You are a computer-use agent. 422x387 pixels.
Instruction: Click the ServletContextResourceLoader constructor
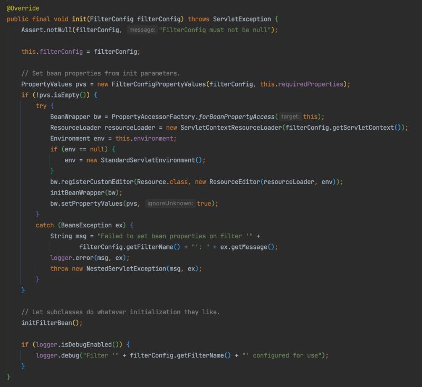pos(231,128)
